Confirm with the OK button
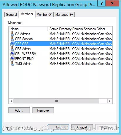The width and height of the screenshot is (121, 135). [58, 127]
